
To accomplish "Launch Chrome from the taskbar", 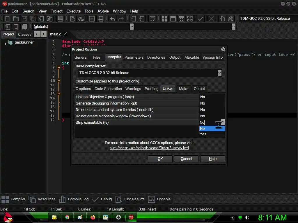I will [67, 217].
